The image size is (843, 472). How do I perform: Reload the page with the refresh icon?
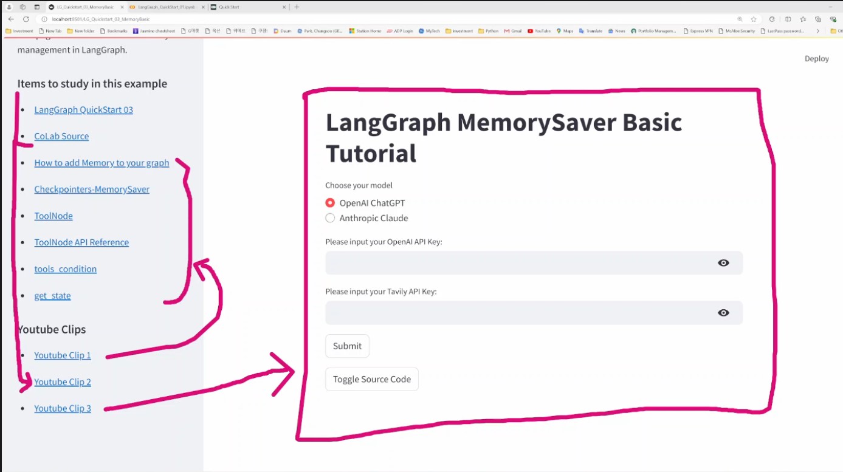26,19
